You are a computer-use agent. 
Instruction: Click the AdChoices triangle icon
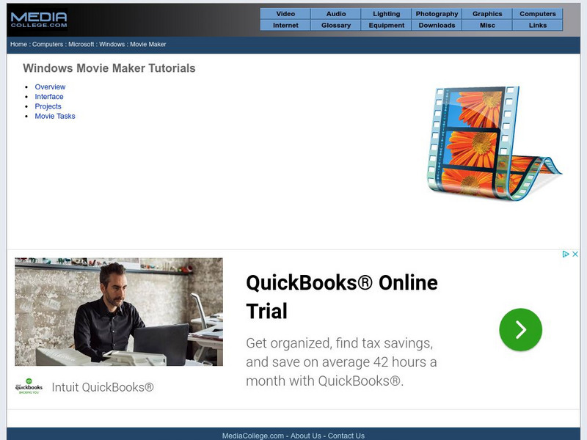pos(566,254)
